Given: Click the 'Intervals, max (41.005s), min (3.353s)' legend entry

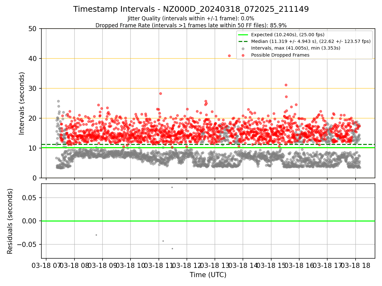Looking at the screenshot, I should pos(296,48).
